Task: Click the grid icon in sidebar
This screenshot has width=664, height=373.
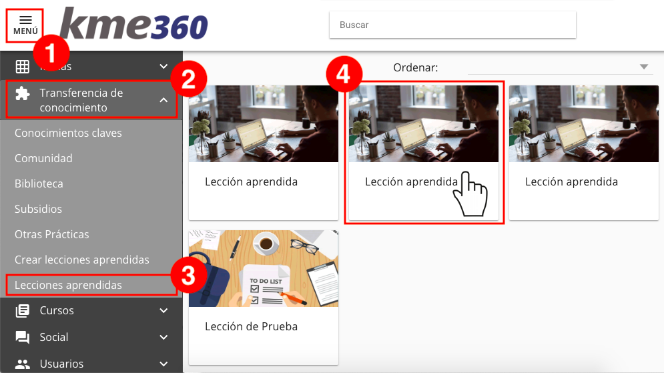Action: [23, 67]
